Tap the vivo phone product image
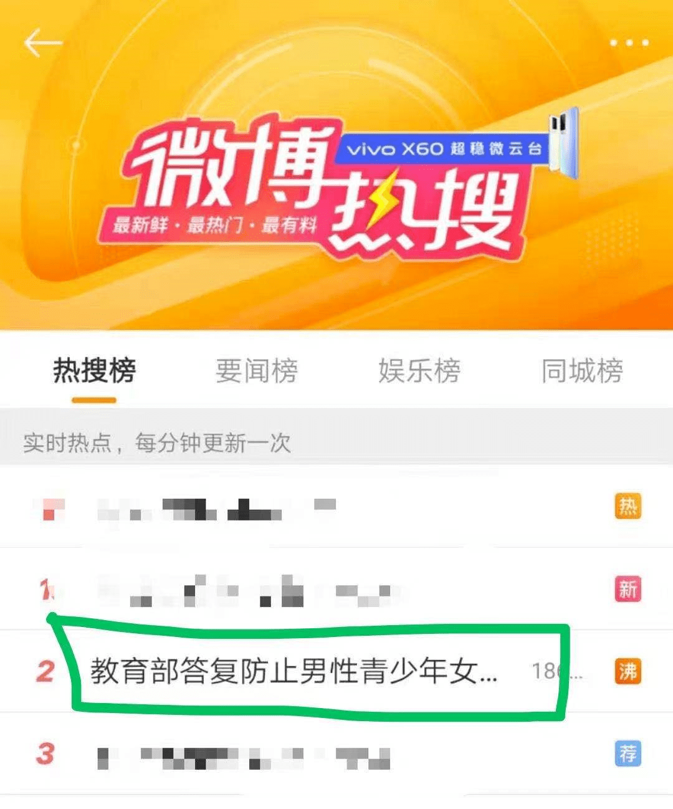This screenshot has width=673, height=809. coord(563,143)
